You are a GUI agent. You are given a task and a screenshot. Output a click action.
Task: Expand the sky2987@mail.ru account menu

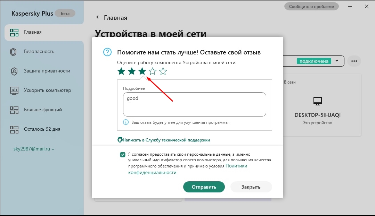coord(34,149)
